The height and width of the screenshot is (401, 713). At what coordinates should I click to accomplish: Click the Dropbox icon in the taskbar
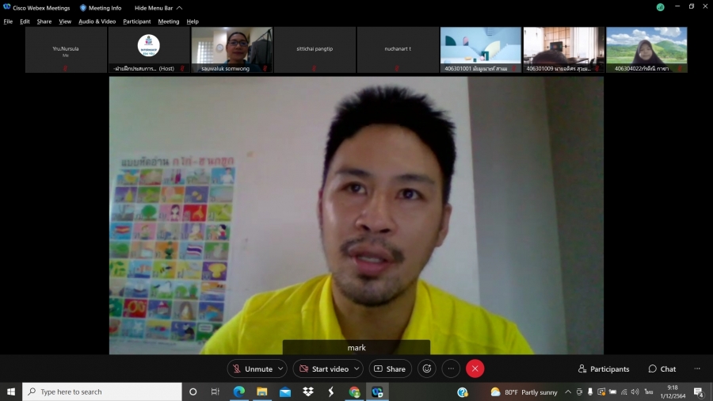click(308, 391)
